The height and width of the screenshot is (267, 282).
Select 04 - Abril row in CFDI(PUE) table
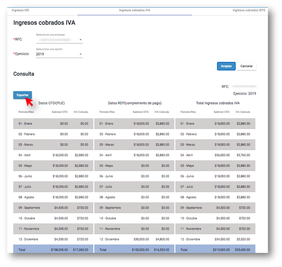click(53, 155)
